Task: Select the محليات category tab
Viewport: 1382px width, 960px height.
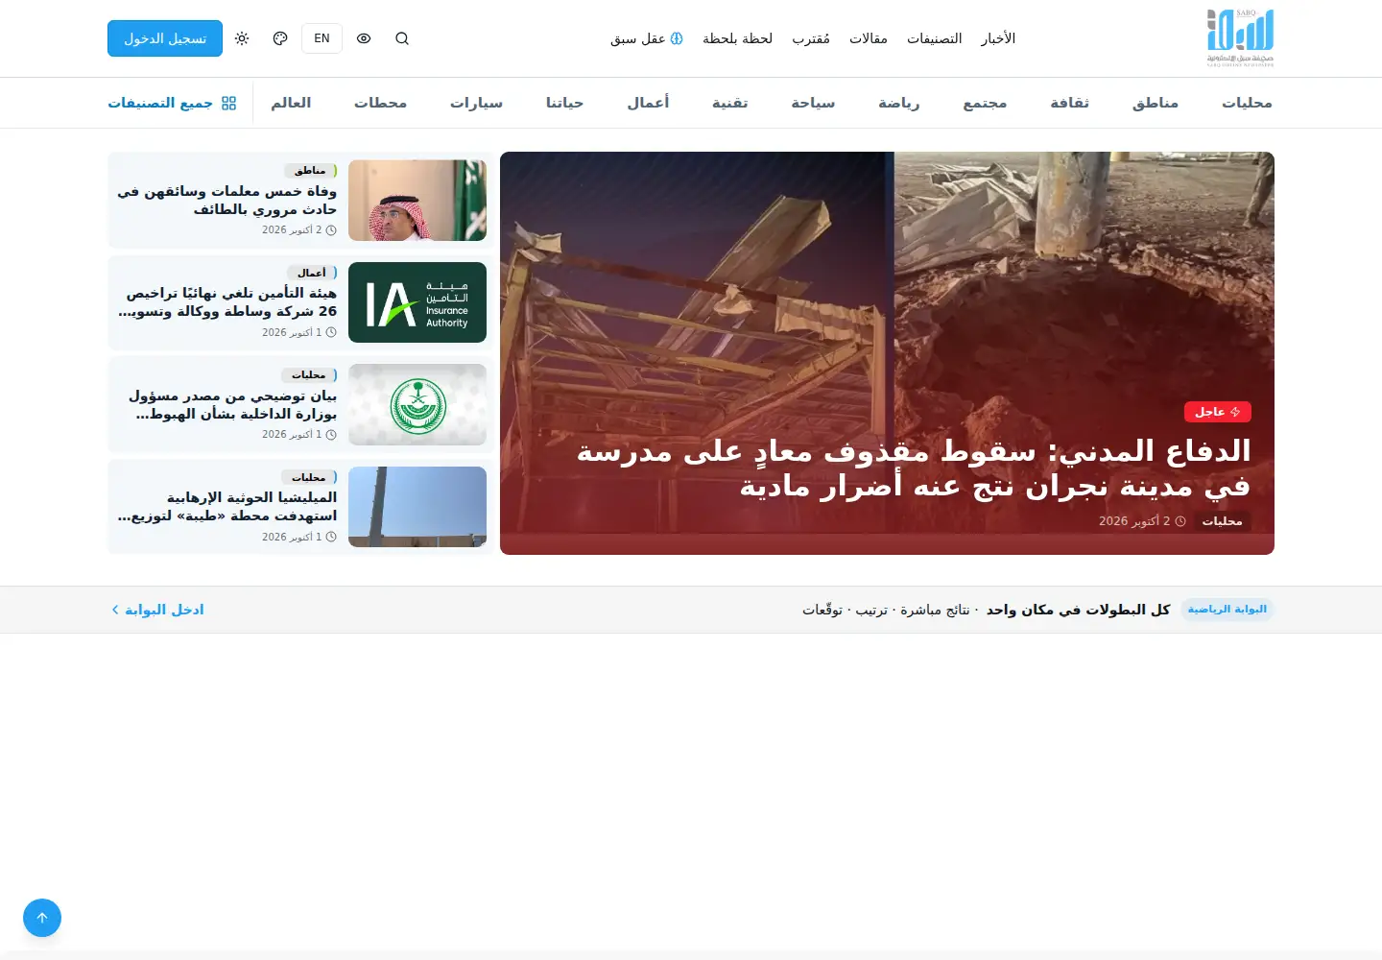Action: 1247,103
